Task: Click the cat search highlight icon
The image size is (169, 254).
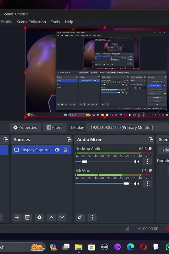Action: (37, 247)
